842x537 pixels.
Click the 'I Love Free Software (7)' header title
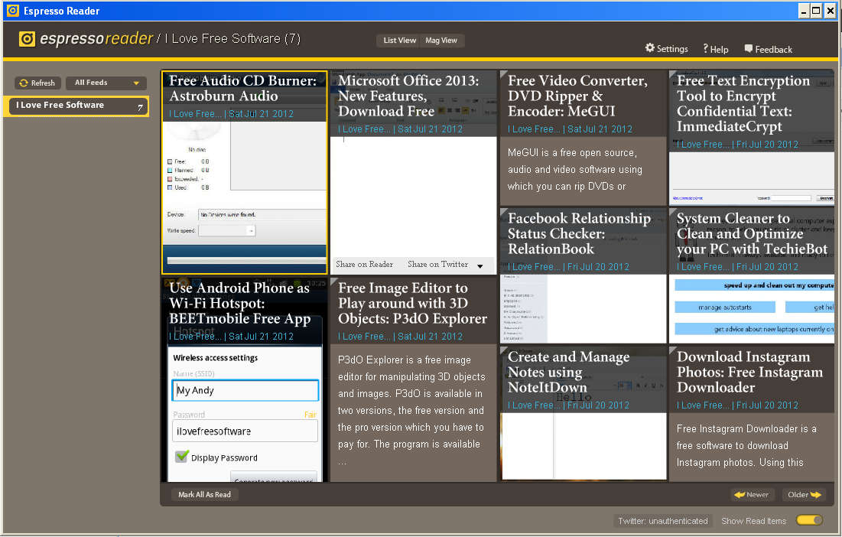tap(232, 39)
